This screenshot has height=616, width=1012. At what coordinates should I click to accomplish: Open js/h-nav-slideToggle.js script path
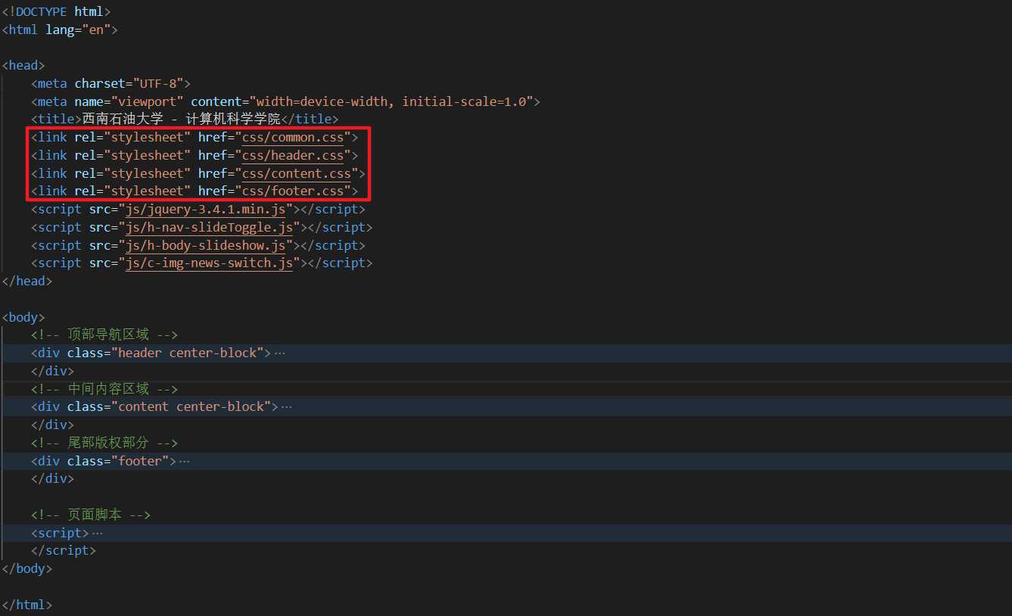coord(209,227)
